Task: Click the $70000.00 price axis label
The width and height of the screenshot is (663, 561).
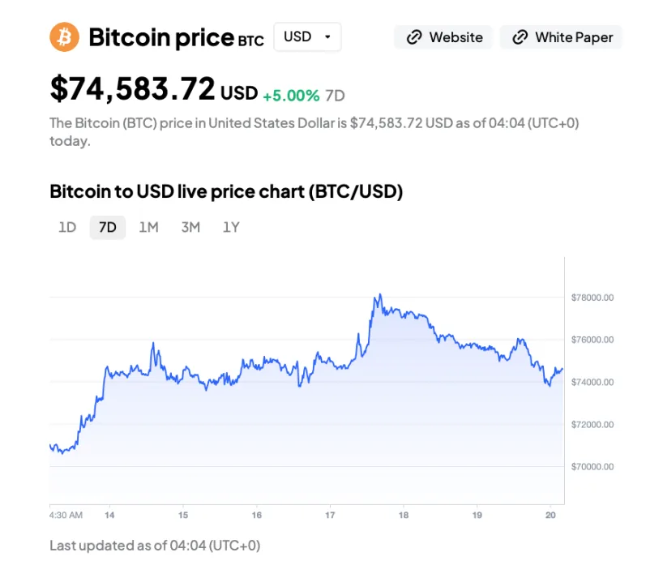Action: click(592, 467)
